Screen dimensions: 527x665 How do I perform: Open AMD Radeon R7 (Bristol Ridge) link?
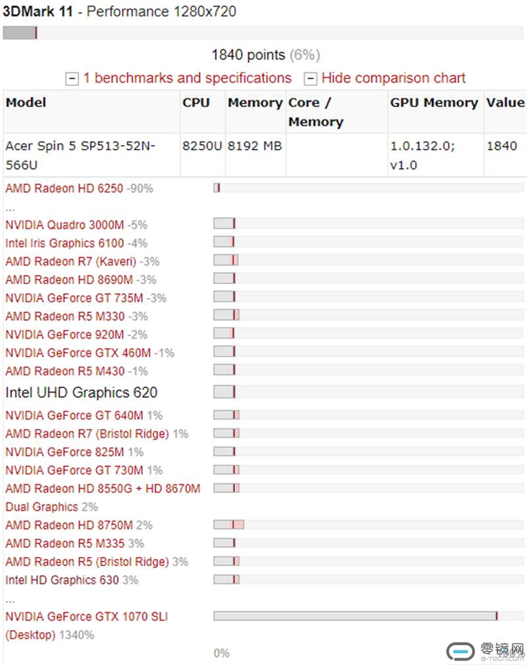click(x=87, y=434)
